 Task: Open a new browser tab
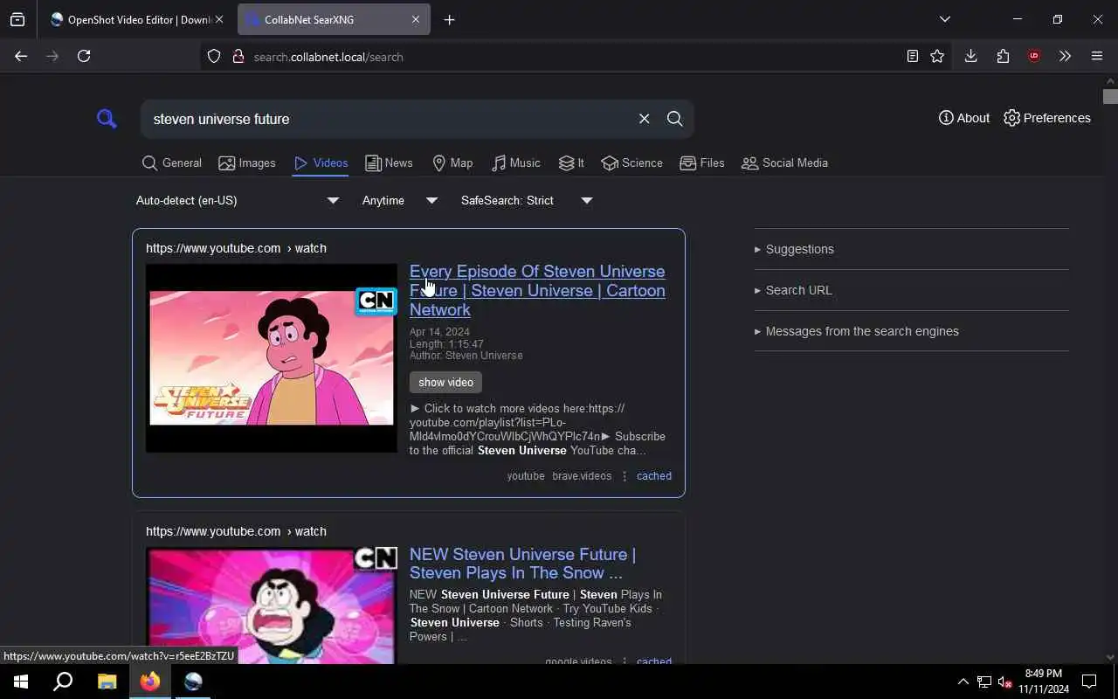449,19
